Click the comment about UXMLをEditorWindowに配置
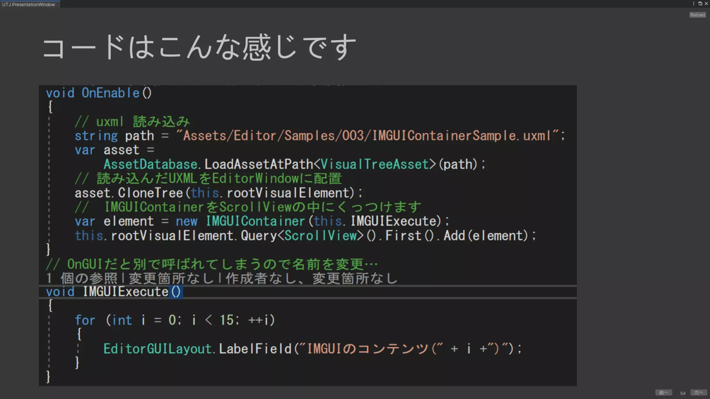 208,178
